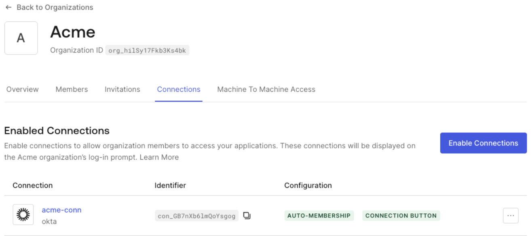Screen dimensions: 532x236
Task: Open Machine To Machine Access tab
Action: click(266, 89)
